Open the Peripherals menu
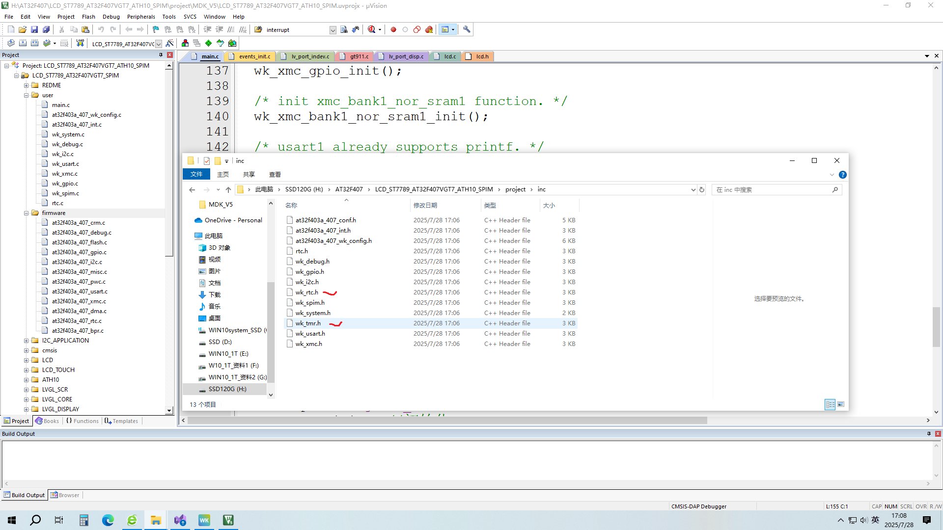This screenshot has width=943, height=530. pos(141,17)
